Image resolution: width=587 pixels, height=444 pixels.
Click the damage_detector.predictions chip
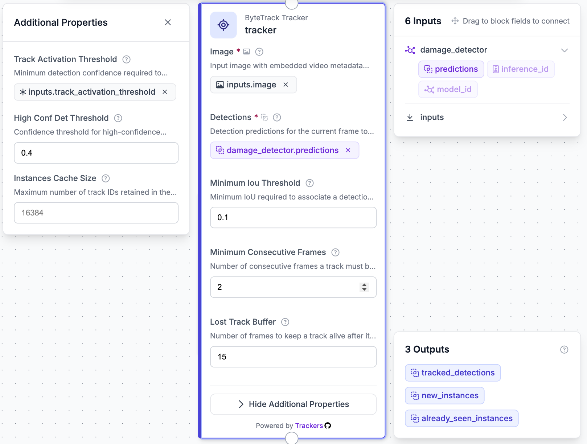coord(284,150)
